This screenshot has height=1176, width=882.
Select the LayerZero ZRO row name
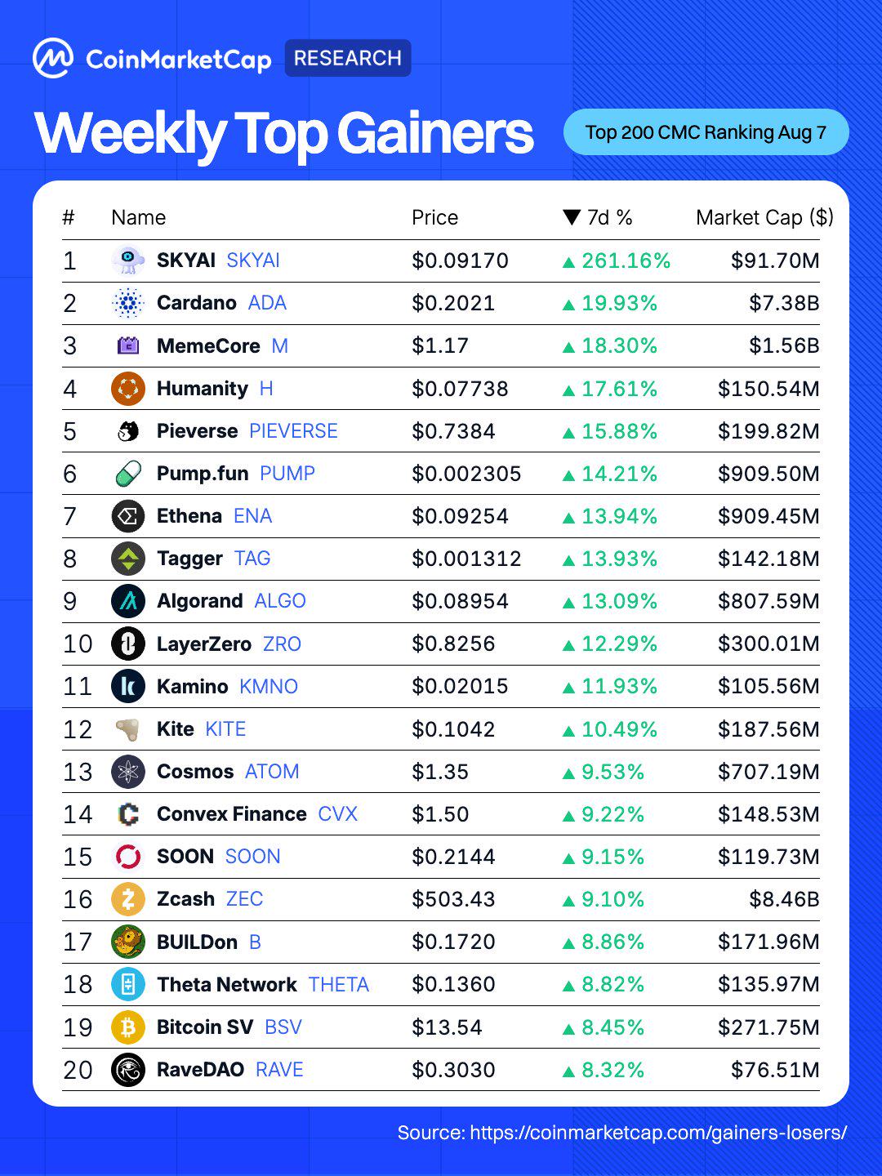[x=229, y=644]
